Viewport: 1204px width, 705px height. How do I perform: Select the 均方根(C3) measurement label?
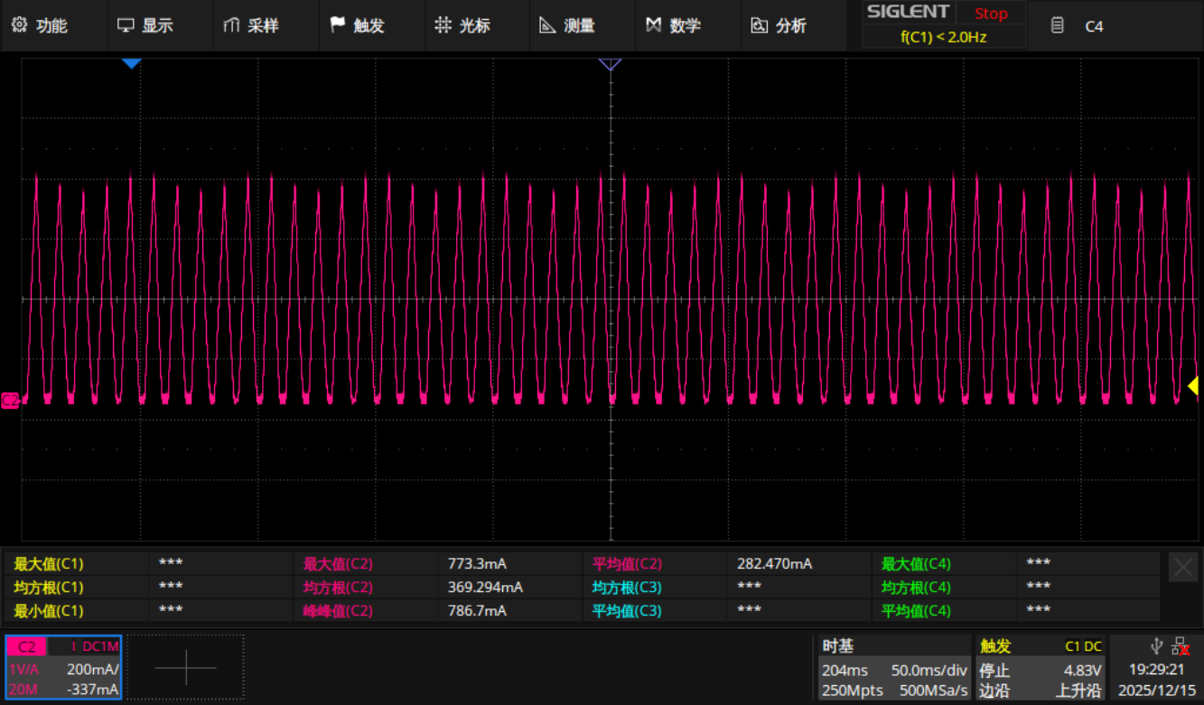click(627, 588)
